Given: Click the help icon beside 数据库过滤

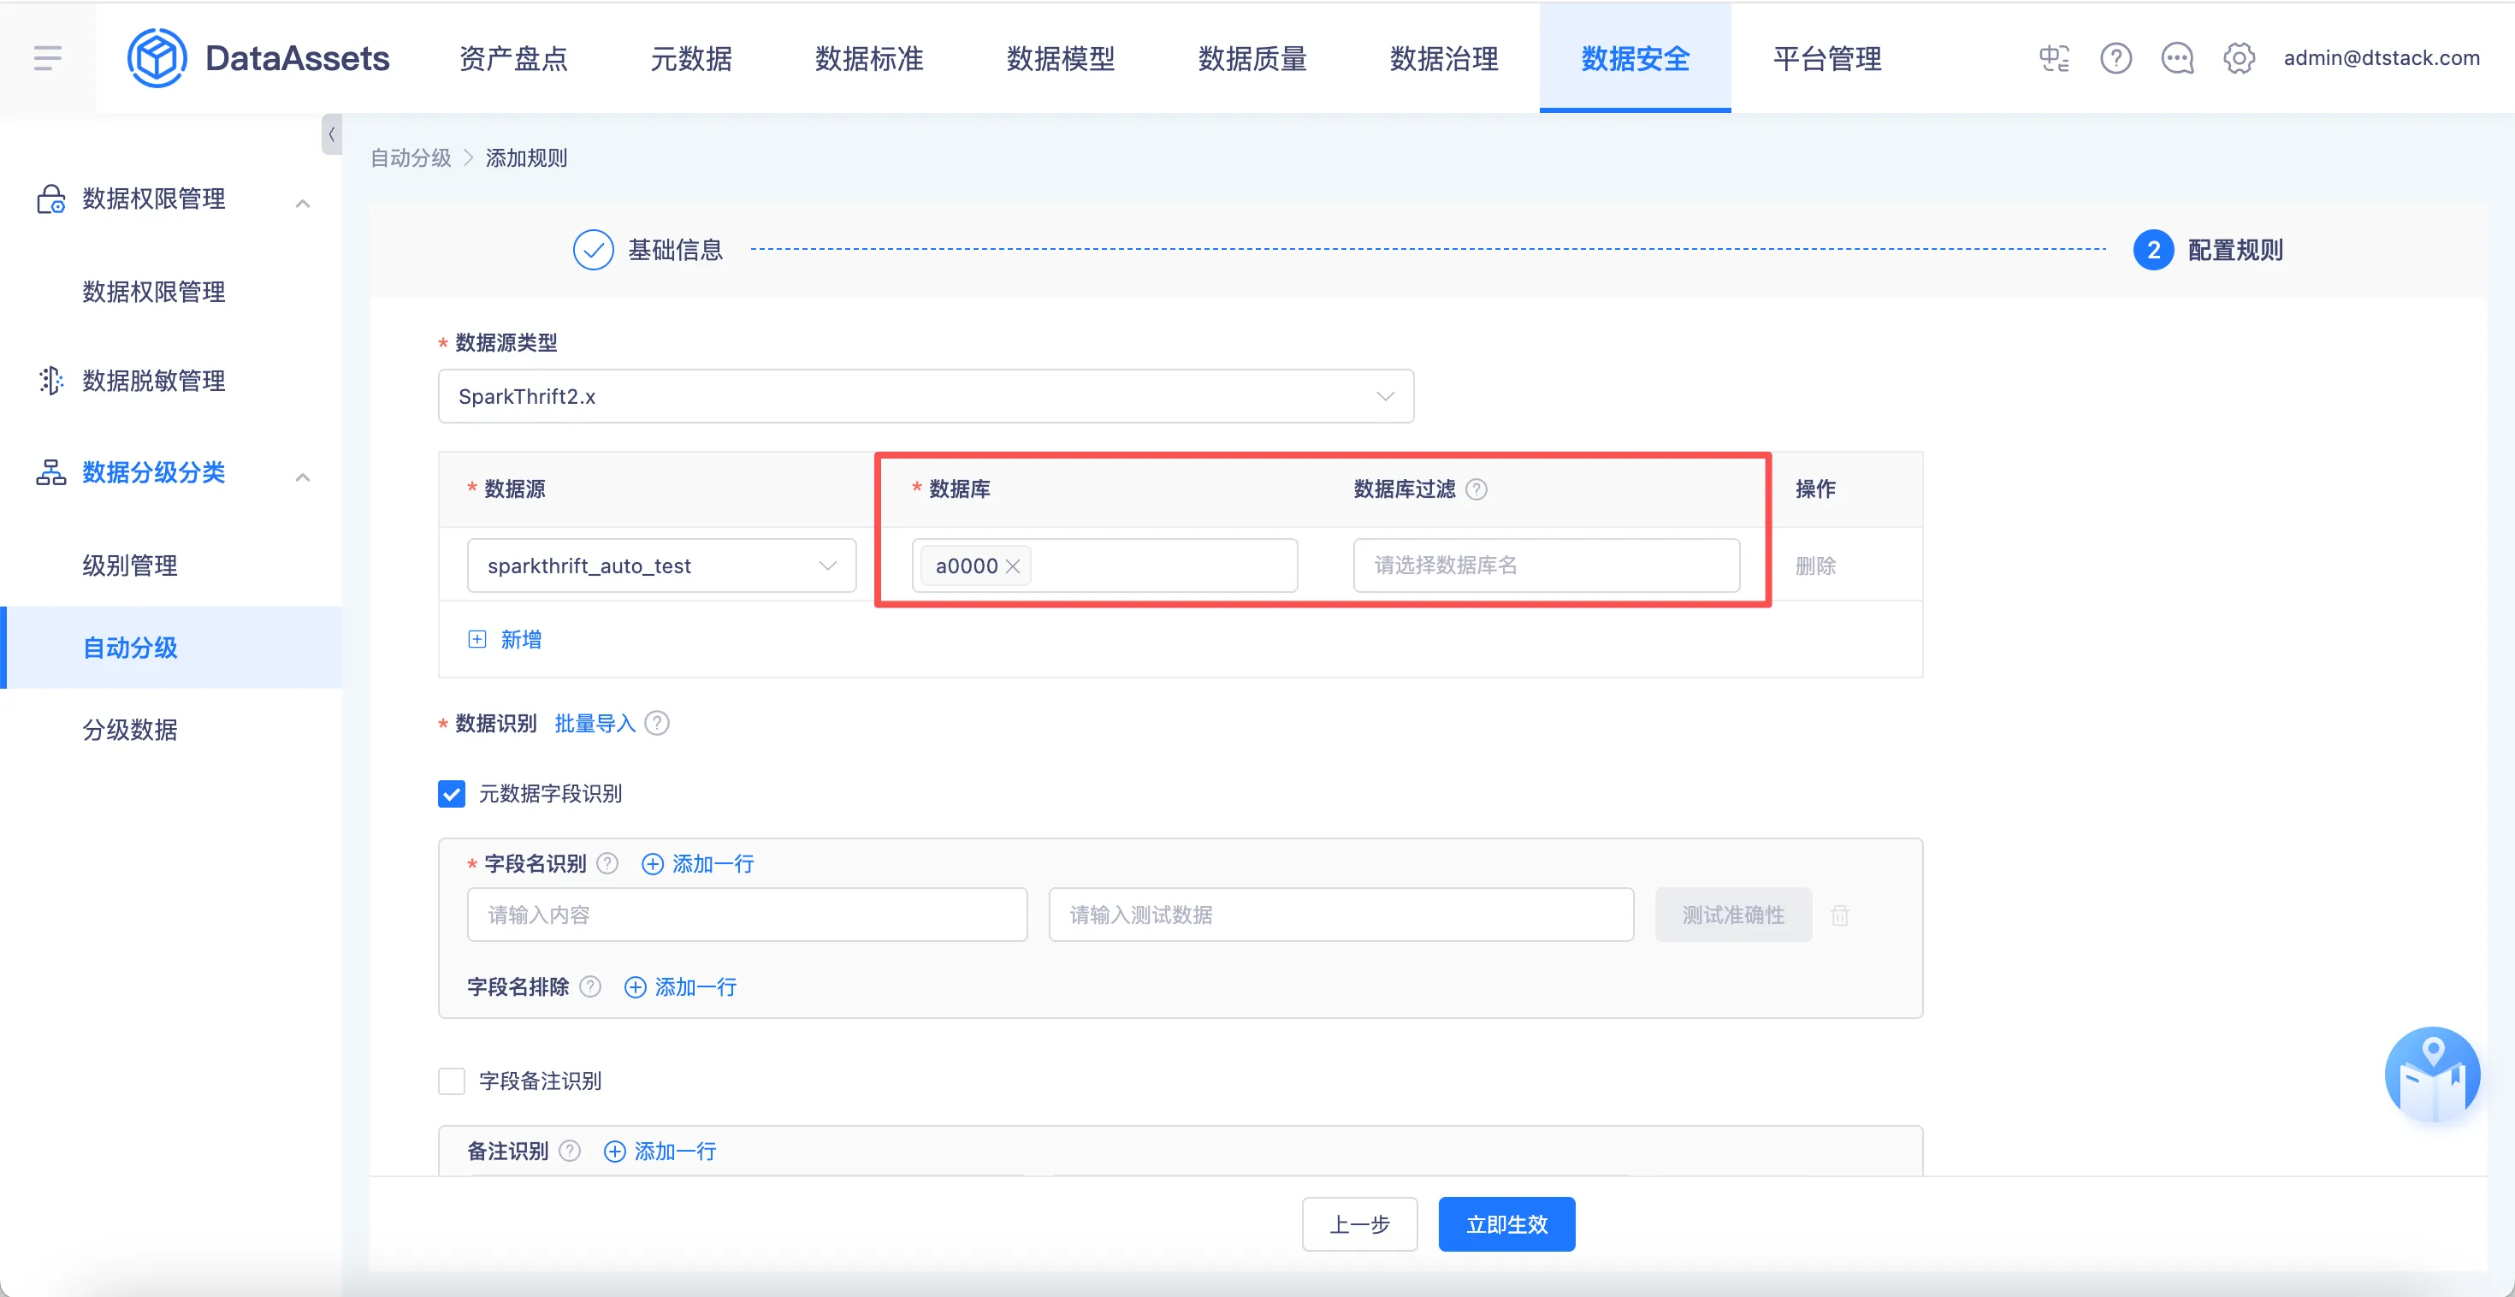Looking at the screenshot, I should tap(1477, 489).
